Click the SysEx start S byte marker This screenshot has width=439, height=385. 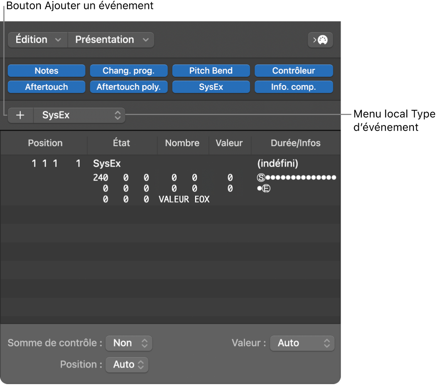[261, 178]
